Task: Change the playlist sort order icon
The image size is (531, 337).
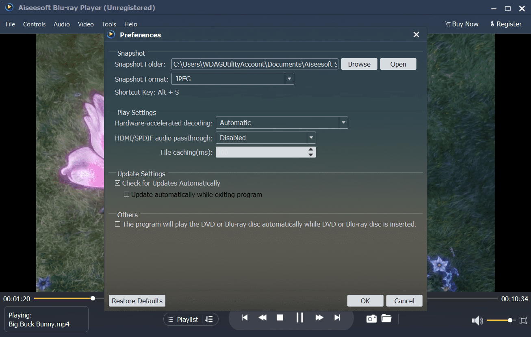Action: click(209, 320)
